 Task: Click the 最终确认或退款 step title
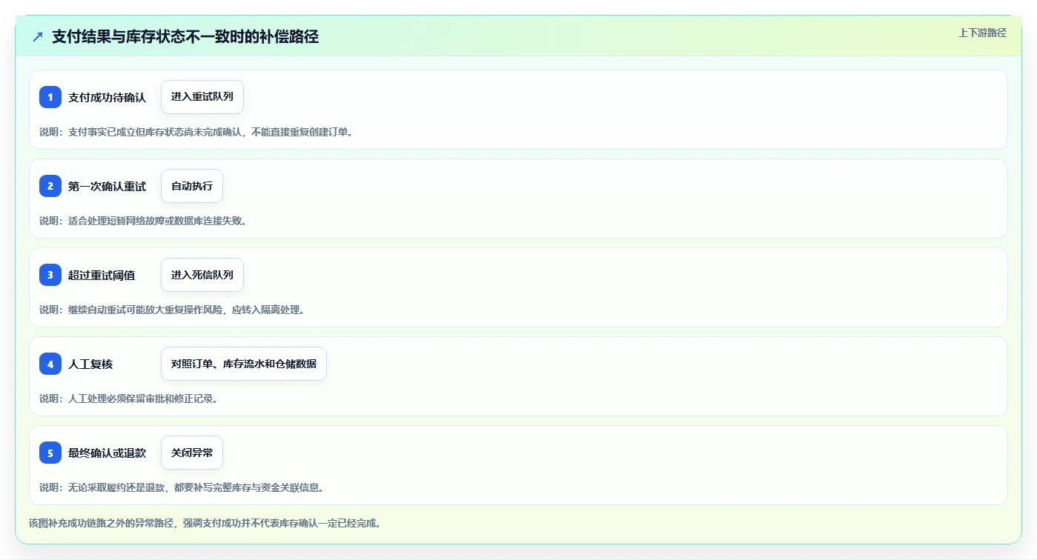(107, 453)
